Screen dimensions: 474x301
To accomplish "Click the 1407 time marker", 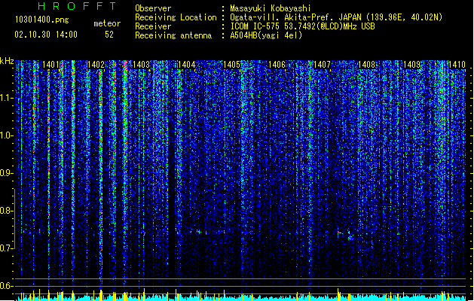I will point(323,65).
